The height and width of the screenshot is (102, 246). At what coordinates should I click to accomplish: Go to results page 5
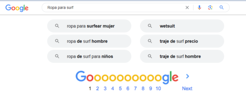pos(120,89)
